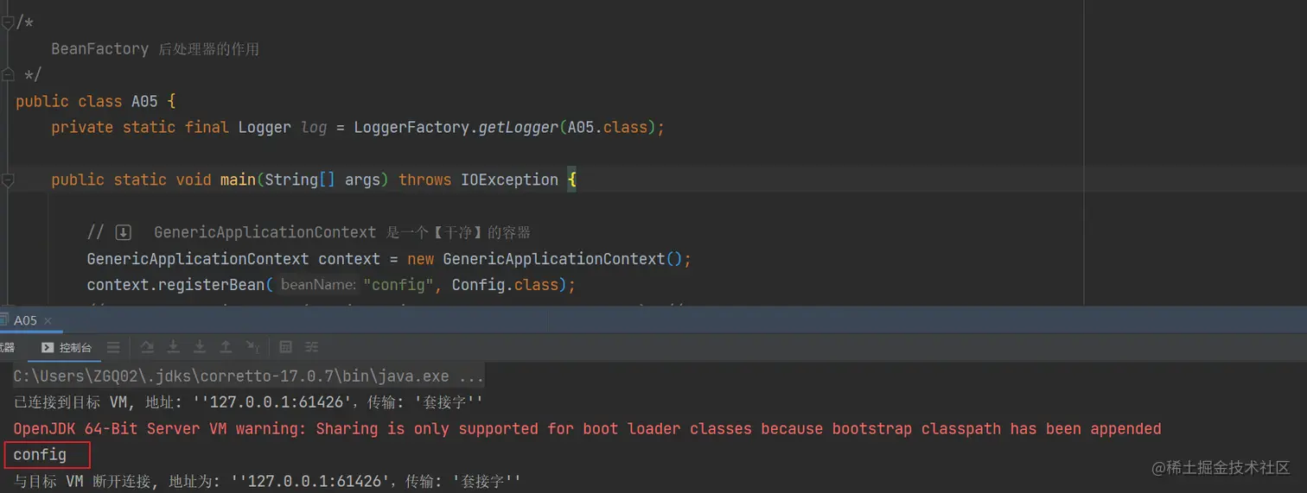1307x493 pixels.
Task: Click the 'log' field name
Action: 314,127
